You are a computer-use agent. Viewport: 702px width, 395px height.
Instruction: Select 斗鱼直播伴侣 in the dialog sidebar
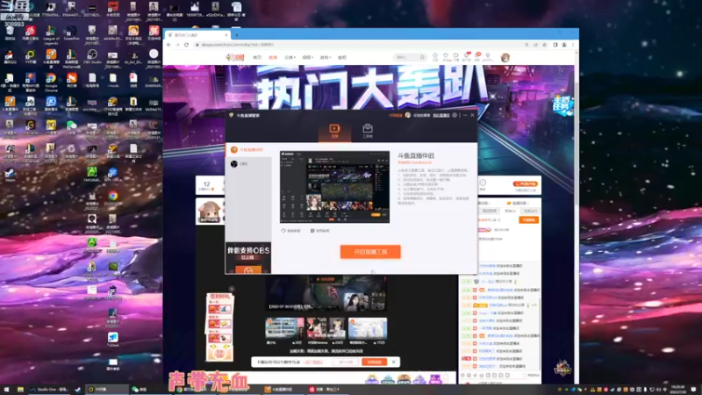click(248, 149)
